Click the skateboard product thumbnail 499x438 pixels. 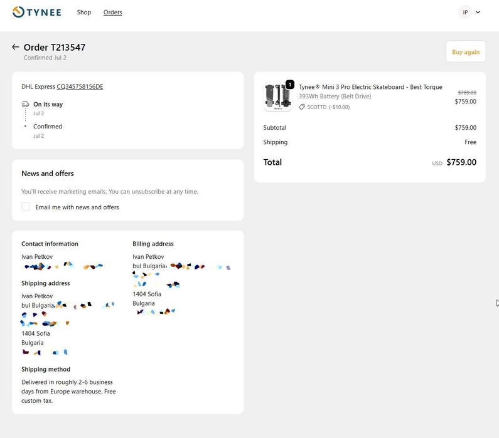point(277,97)
